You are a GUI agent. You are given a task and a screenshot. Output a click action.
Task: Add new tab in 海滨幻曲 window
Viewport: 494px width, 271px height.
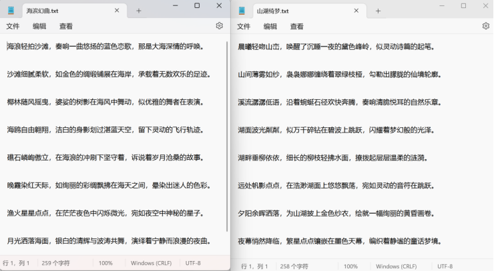coord(139,11)
